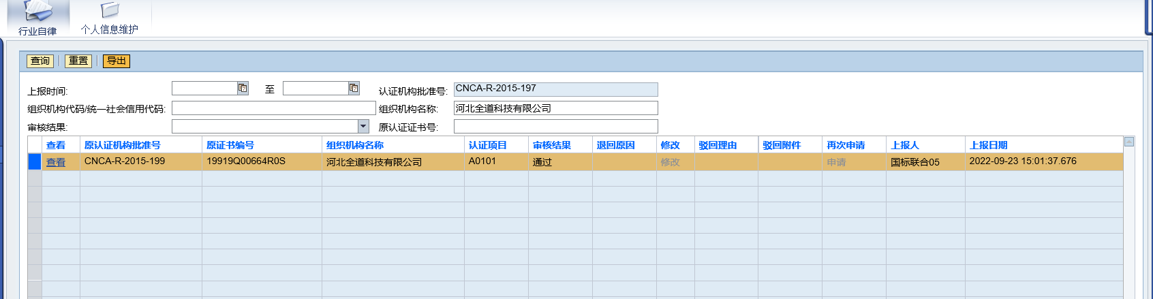Open calendar picker for end 上报时间
This screenshot has height=299, width=1153.
354,88
